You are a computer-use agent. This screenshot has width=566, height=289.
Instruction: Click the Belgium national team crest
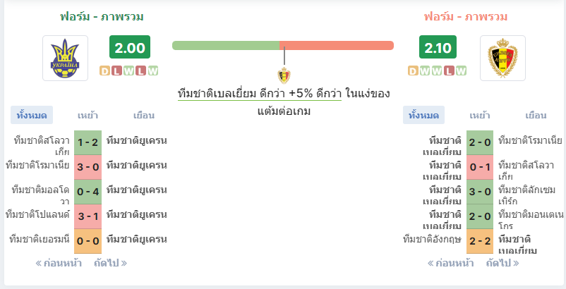pos(502,58)
